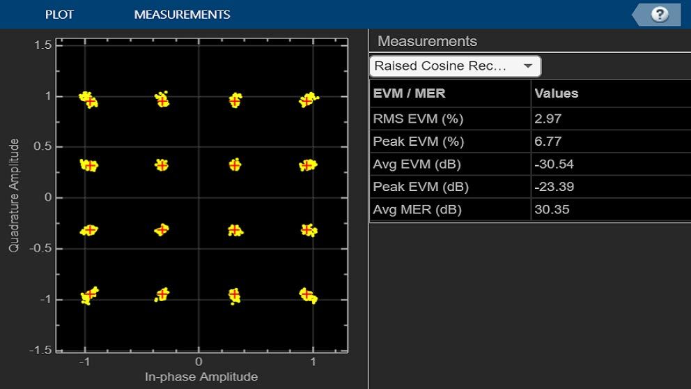Open the MEASUREMENTS tab
The width and height of the screenshot is (691, 389).
pyautogui.click(x=182, y=15)
